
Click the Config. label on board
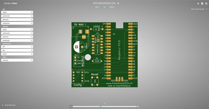(x=78, y=85)
